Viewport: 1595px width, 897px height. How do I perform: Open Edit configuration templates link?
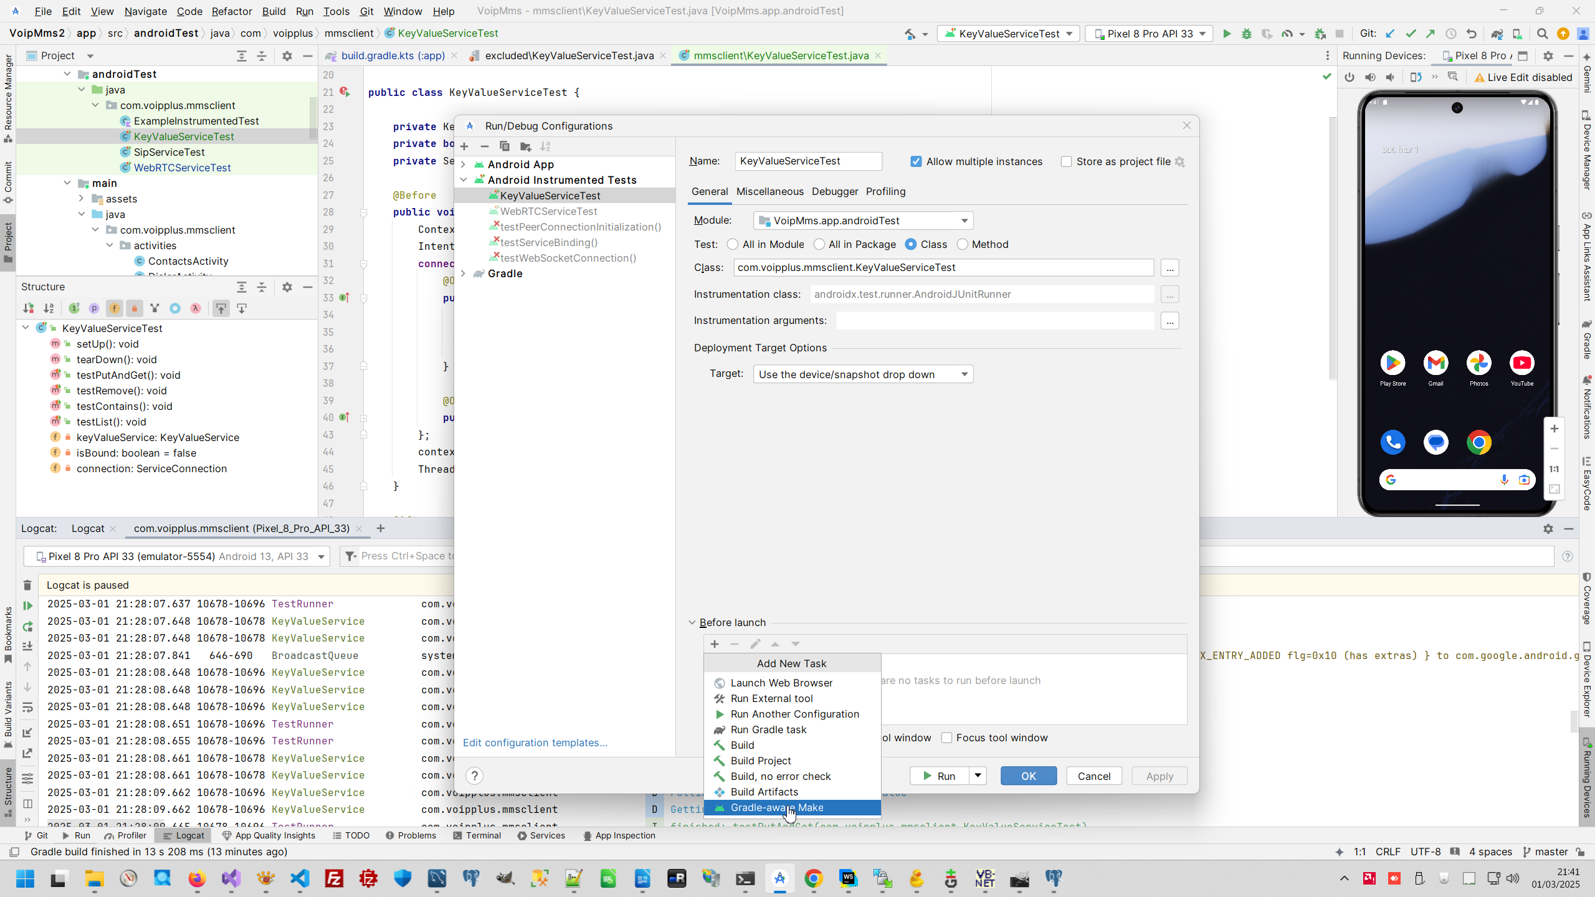pyautogui.click(x=535, y=743)
